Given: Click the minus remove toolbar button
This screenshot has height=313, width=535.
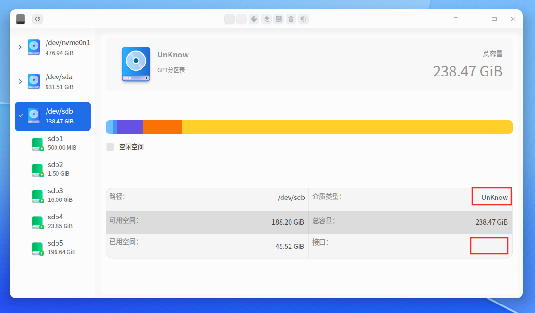Looking at the screenshot, I should 242,19.
